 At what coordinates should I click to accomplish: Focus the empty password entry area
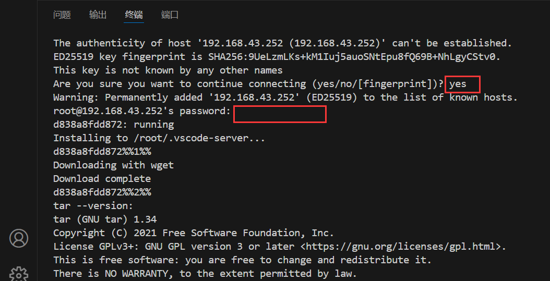coord(280,114)
